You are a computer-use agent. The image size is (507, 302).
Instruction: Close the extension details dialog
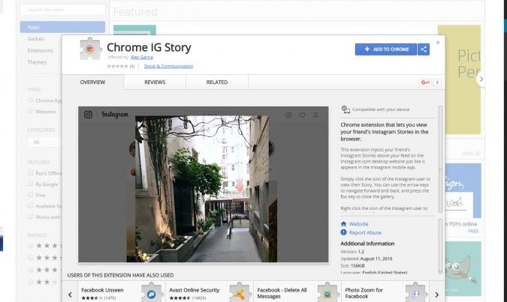tap(438, 42)
